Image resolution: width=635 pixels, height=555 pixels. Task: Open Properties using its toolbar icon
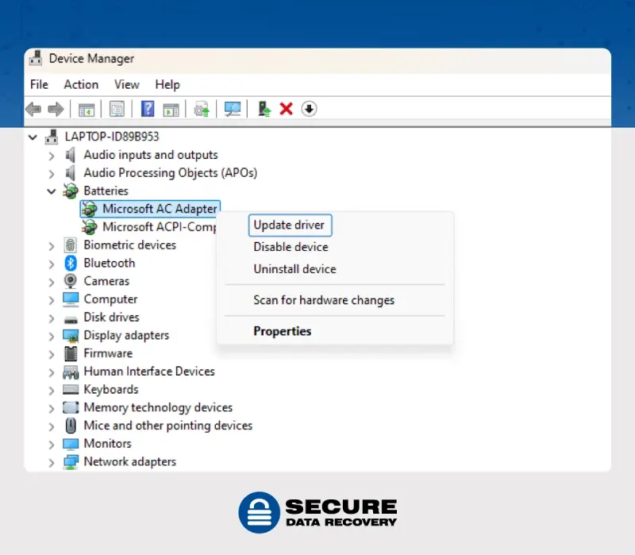(117, 109)
